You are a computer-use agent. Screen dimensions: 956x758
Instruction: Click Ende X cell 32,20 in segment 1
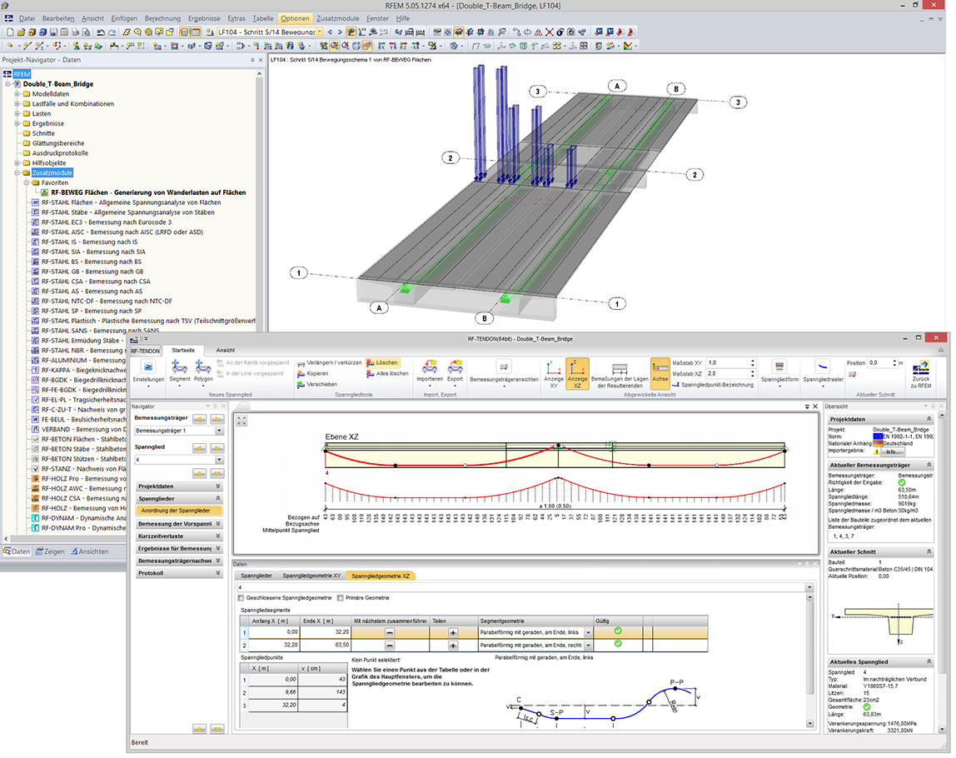click(x=325, y=633)
